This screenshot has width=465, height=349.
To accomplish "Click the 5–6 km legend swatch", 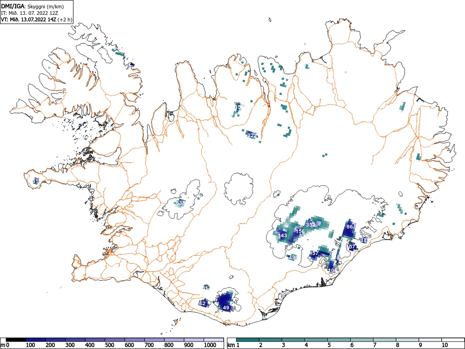I will [x=339, y=340].
